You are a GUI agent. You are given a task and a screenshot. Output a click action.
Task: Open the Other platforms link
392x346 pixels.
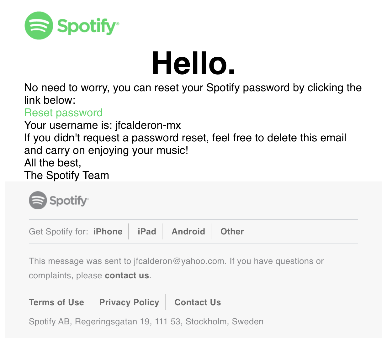tap(232, 232)
